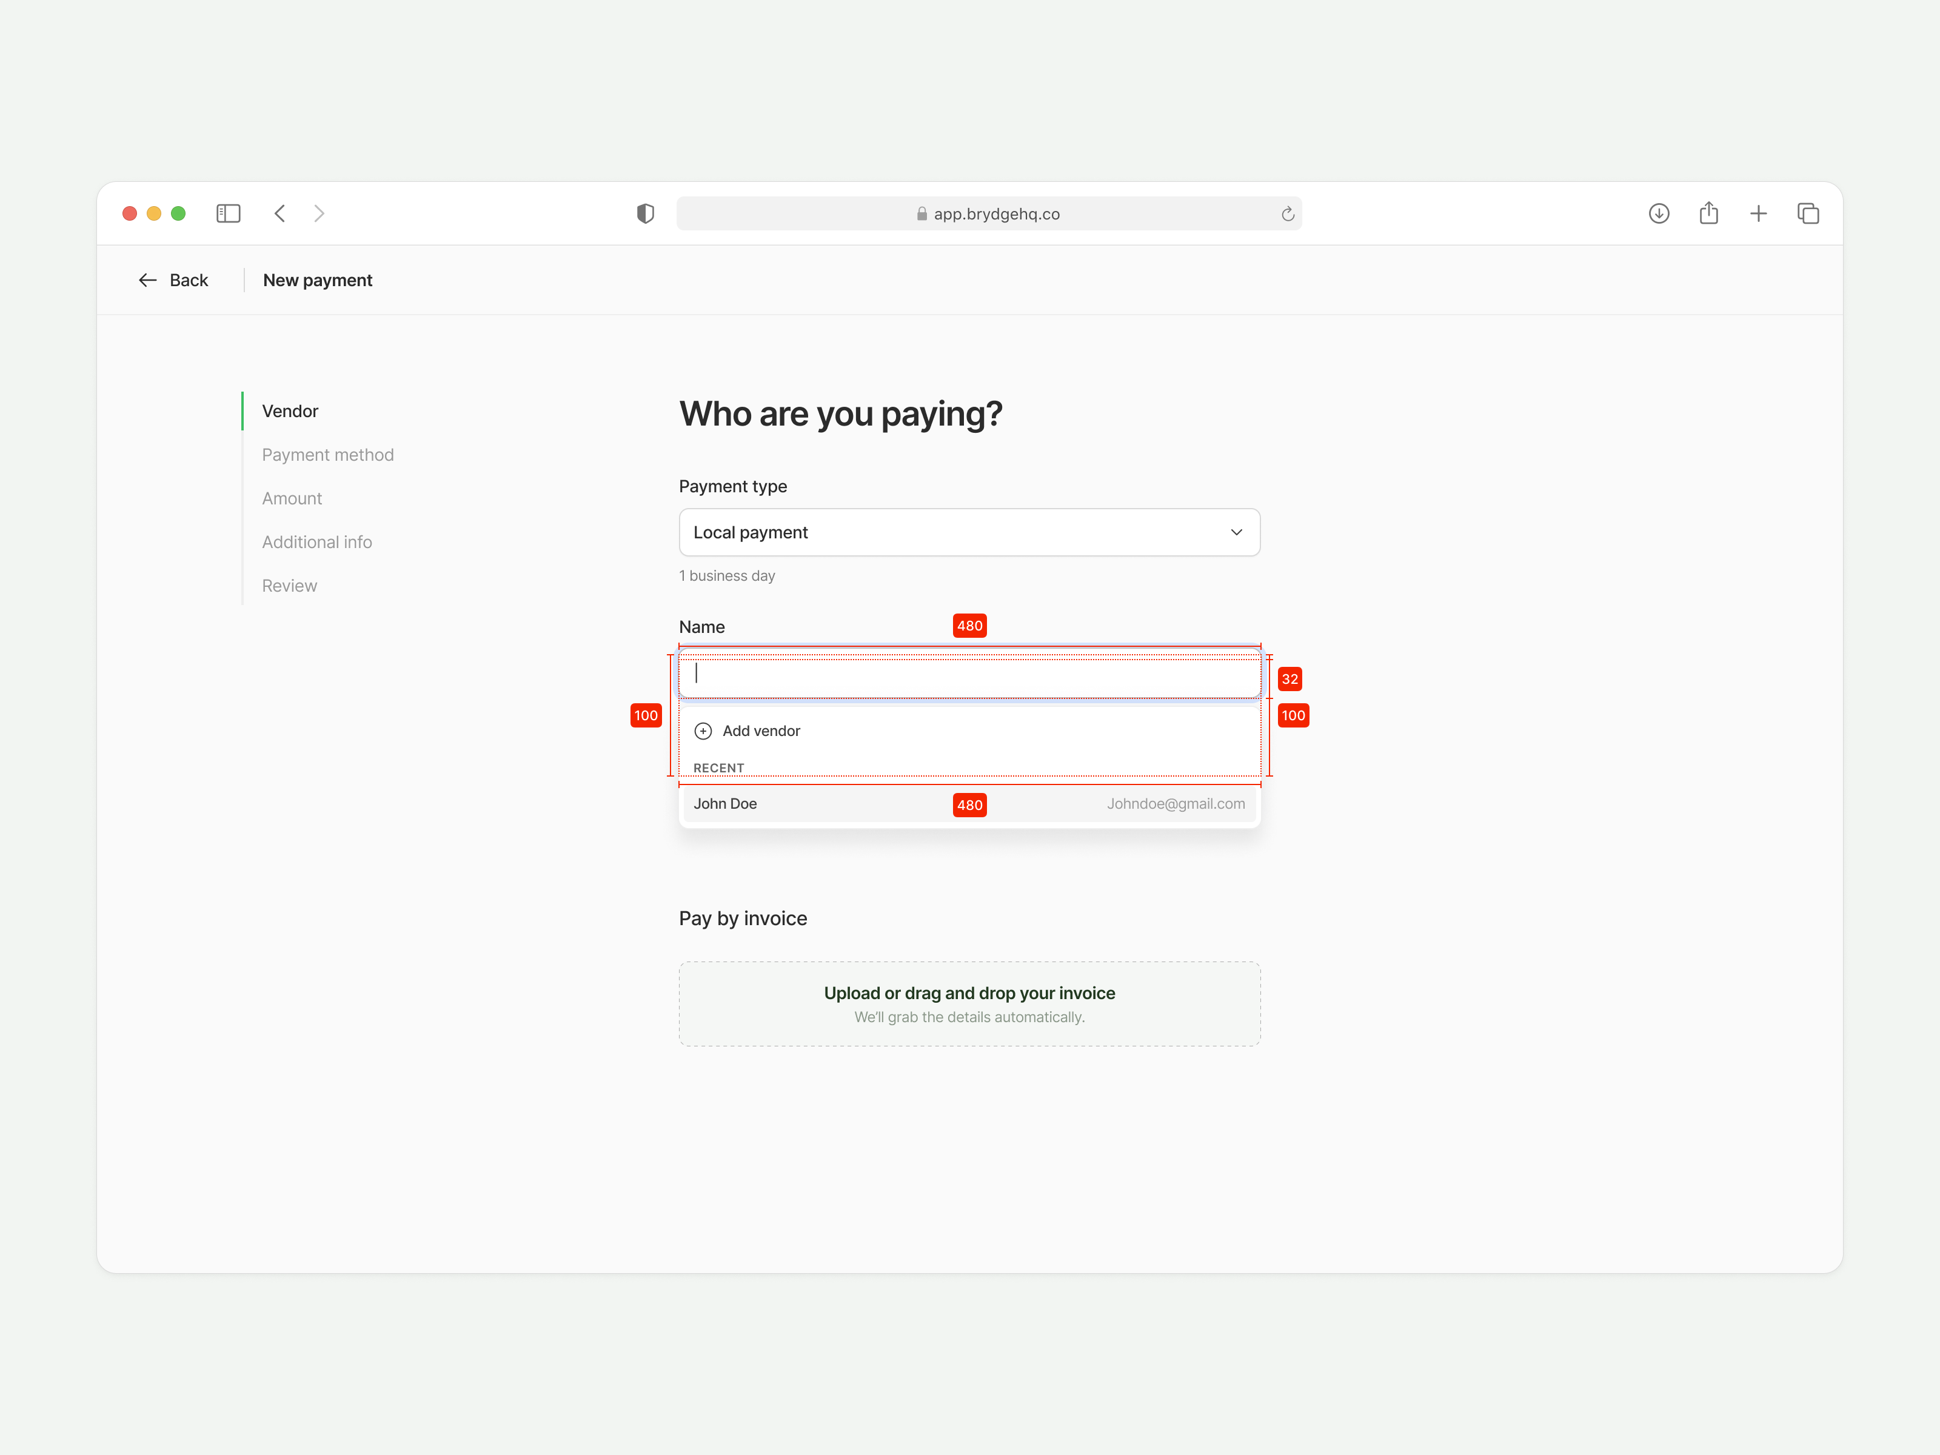The image size is (1940, 1455).
Task: Click the browser back chevron
Action: click(279, 213)
